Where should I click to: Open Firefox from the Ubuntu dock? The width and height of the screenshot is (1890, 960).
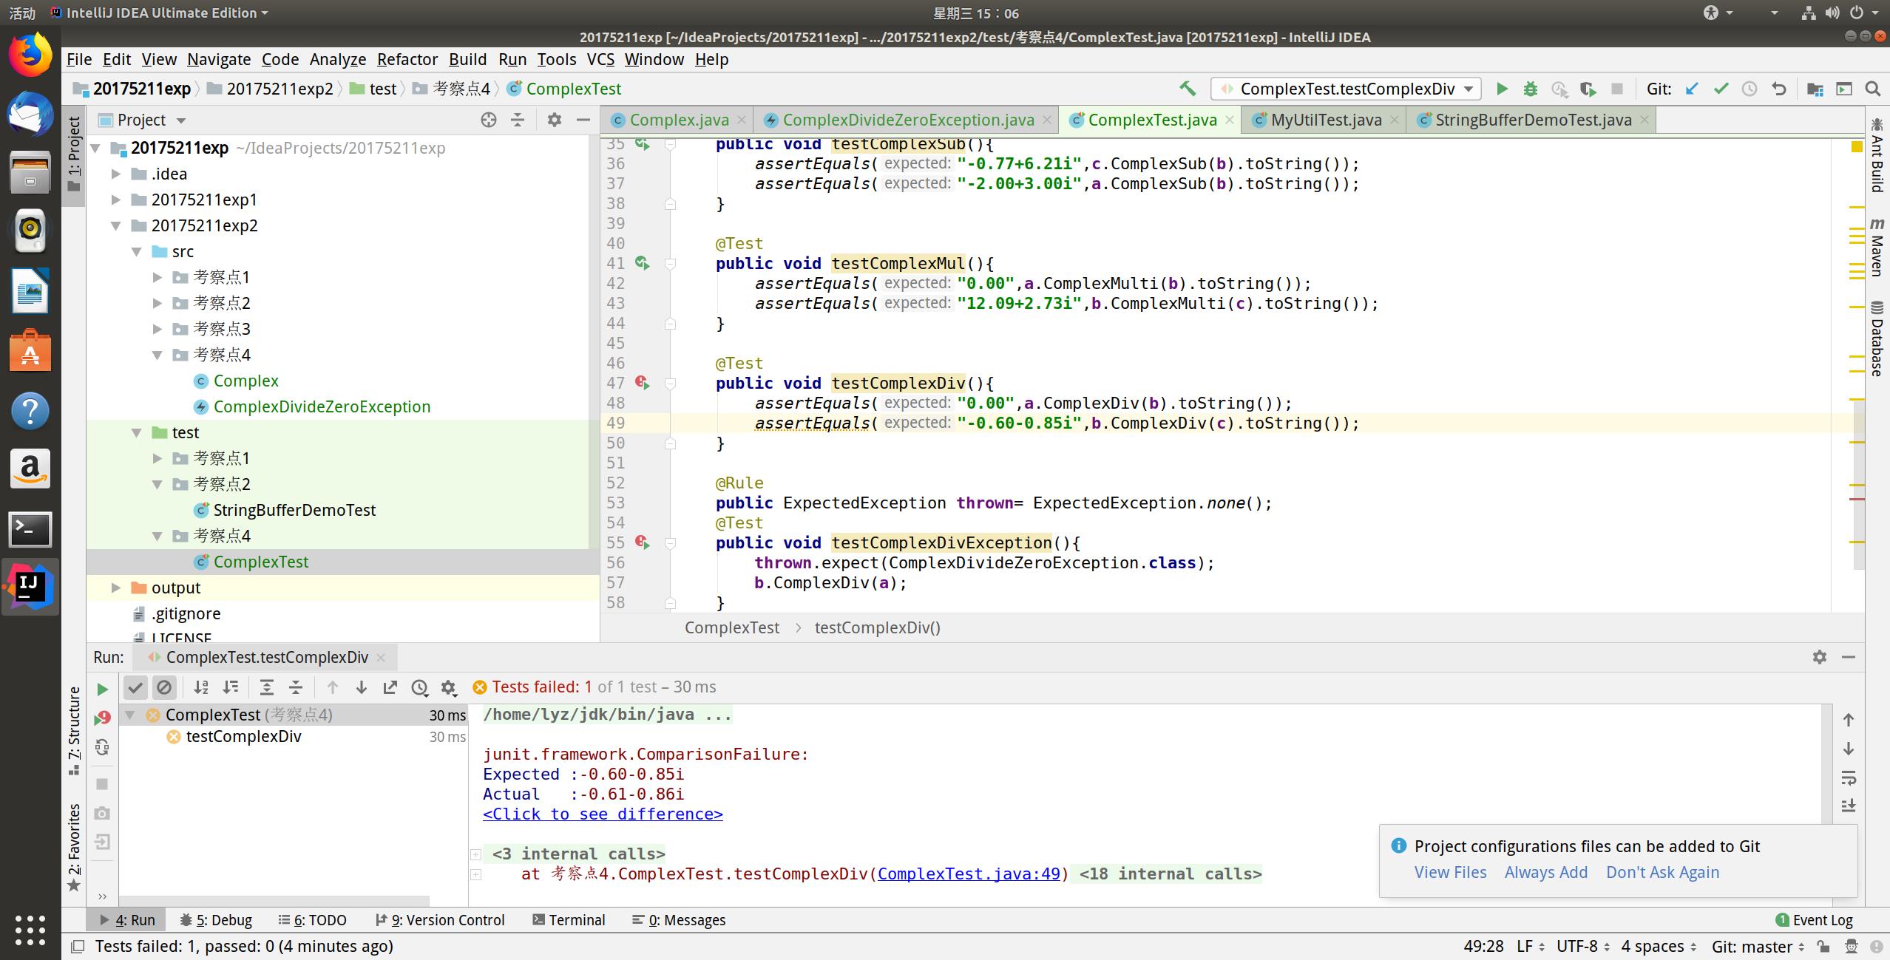30,55
